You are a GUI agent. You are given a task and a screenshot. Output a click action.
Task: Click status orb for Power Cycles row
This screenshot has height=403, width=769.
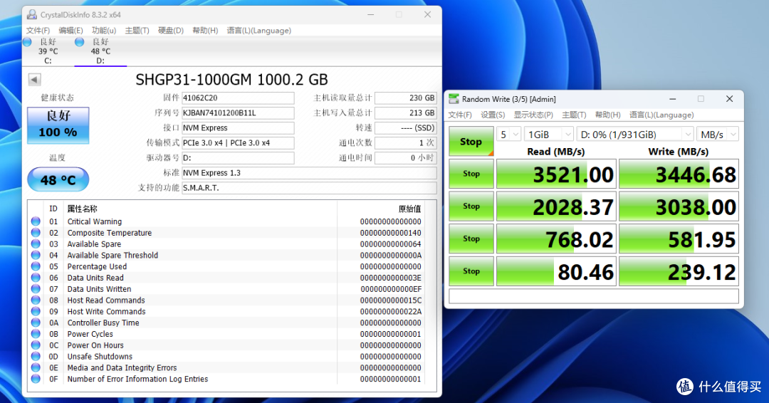click(36, 334)
